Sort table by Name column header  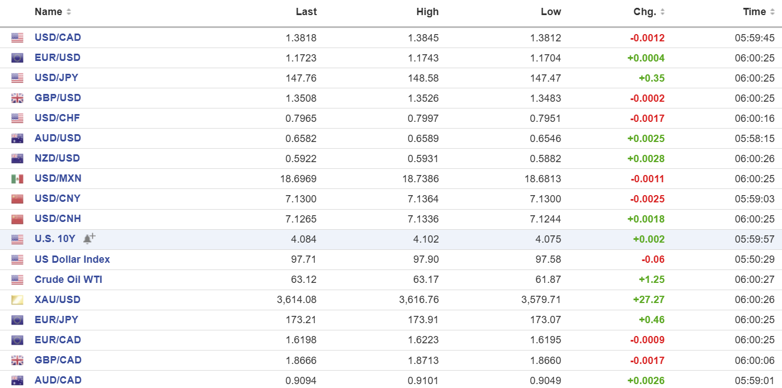53,12
